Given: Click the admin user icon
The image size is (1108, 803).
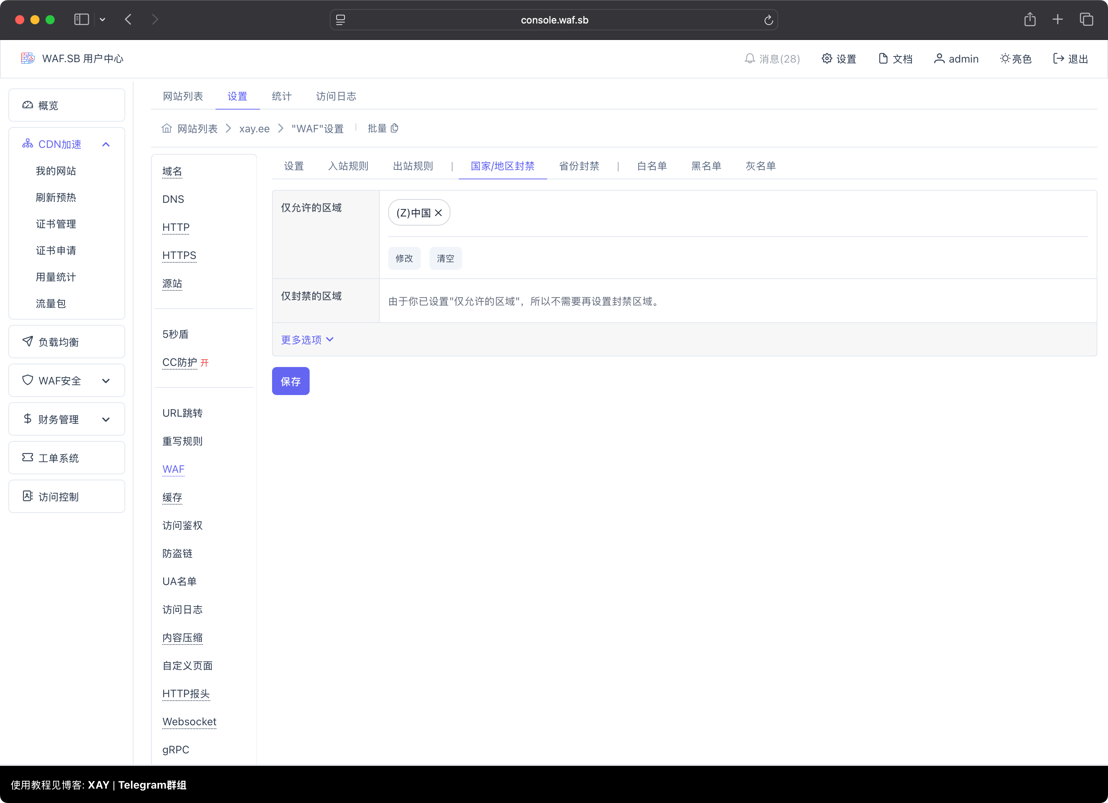Looking at the screenshot, I should pos(939,59).
